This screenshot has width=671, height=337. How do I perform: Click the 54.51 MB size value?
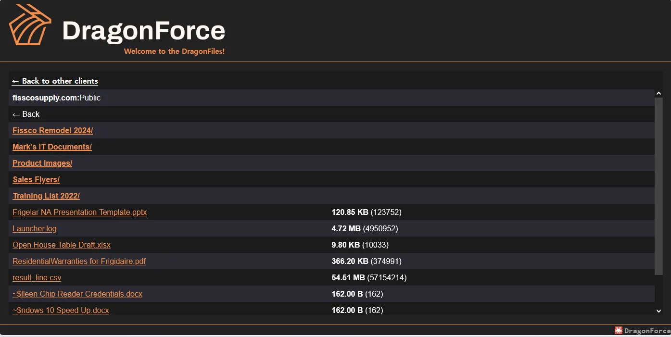click(x=348, y=278)
